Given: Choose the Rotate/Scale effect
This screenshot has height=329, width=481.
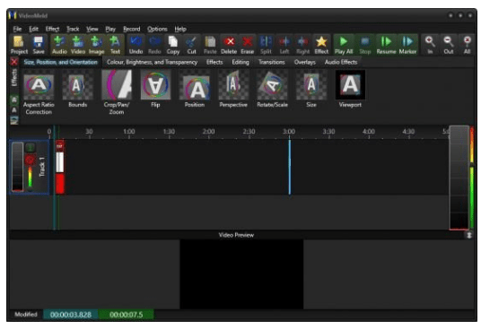Looking at the screenshot, I should [x=273, y=89].
